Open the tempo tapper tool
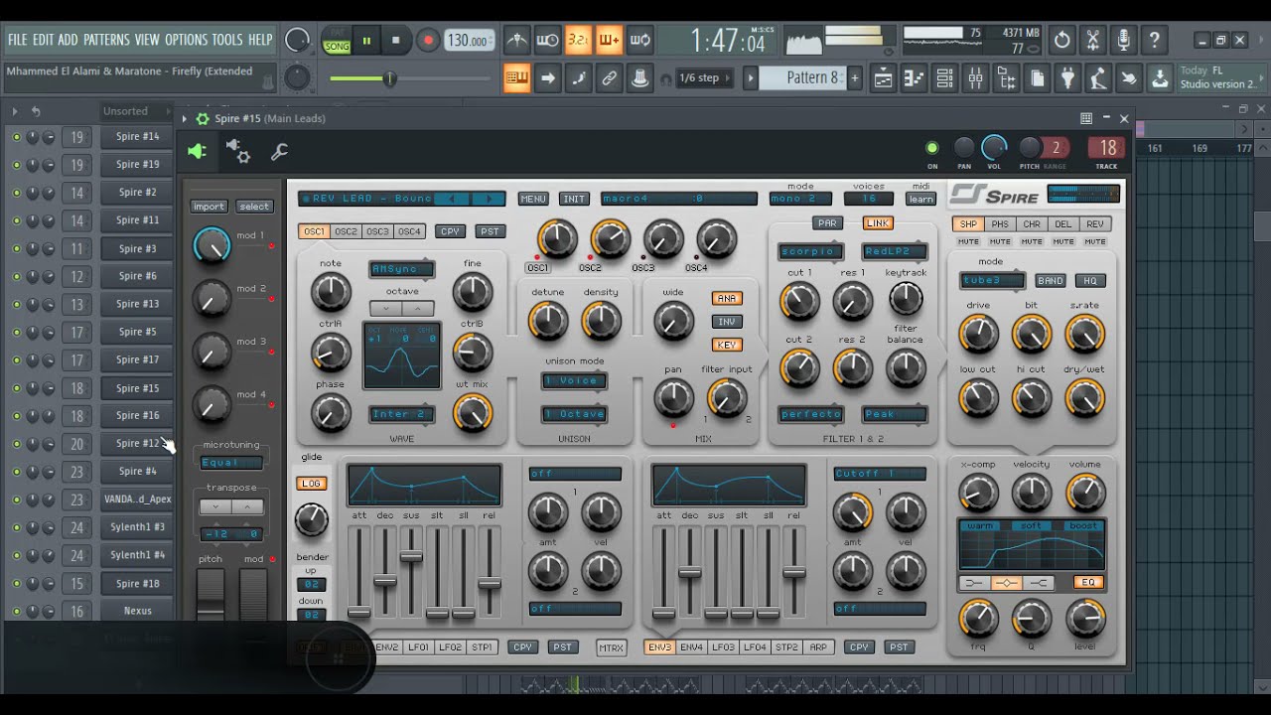Viewport: 1271px width, 715px height. 1097,78
